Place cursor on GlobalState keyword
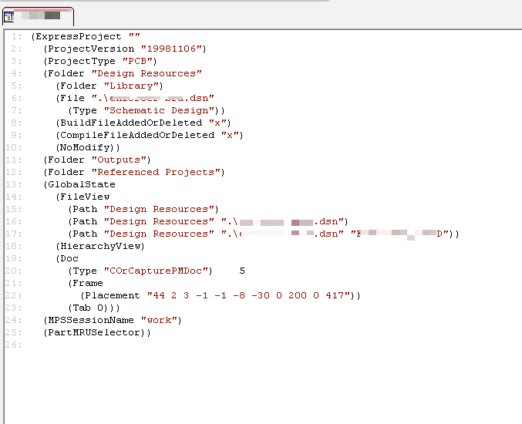 click(x=82, y=184)
